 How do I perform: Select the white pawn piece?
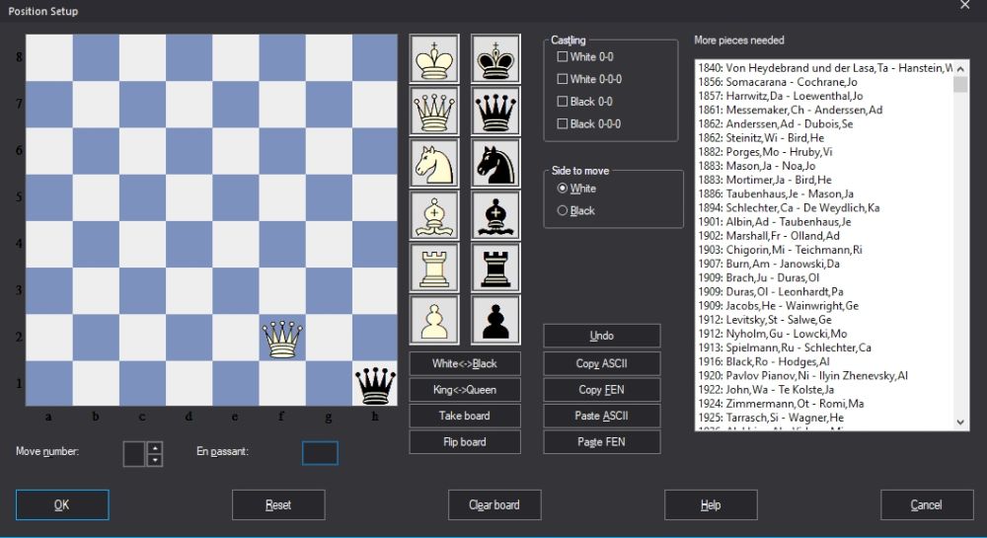pyautogui.click(x=434, y=319)
